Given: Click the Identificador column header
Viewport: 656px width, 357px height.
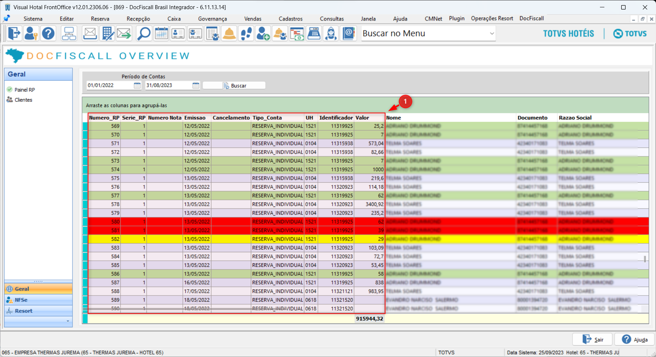Looking at the screenshot, I should click(336, 118).
